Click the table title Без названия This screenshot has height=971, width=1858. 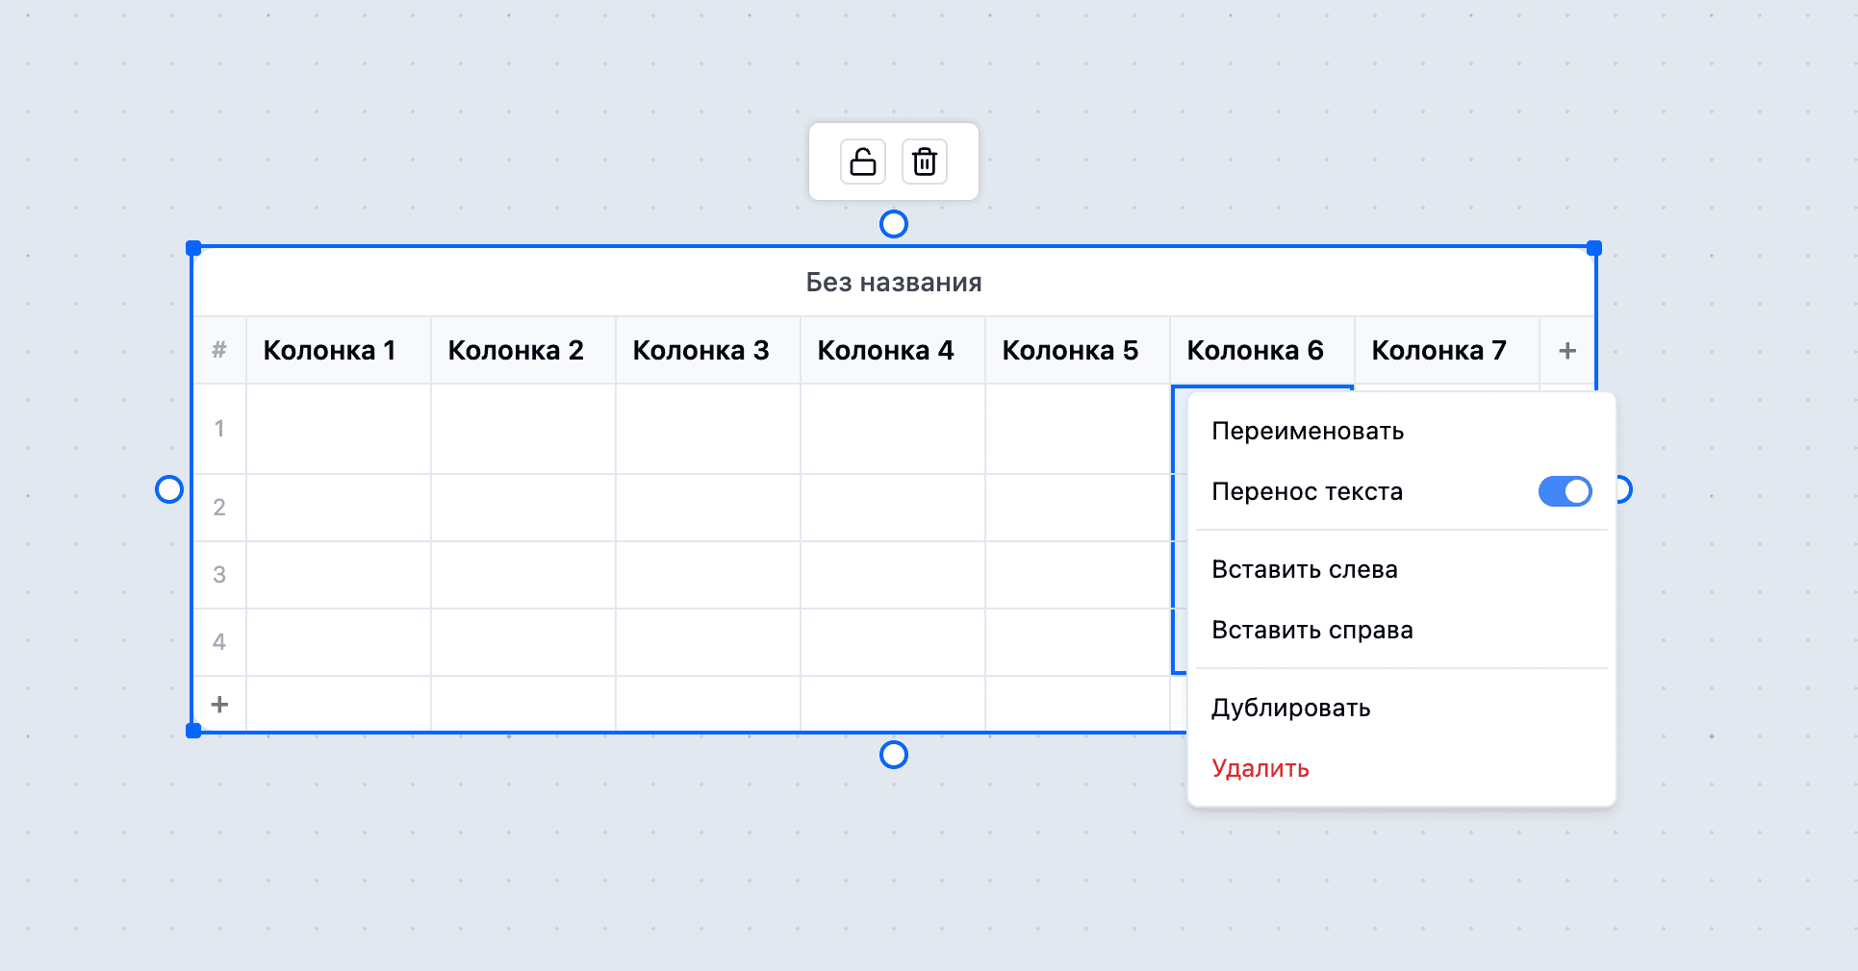[x=893, y=282]
